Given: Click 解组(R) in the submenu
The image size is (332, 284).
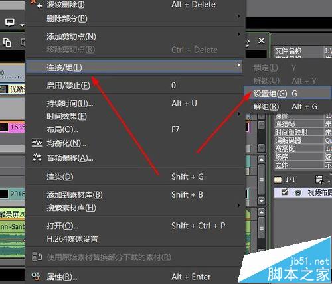Looking at the screenshot, I should pos(288,107).
